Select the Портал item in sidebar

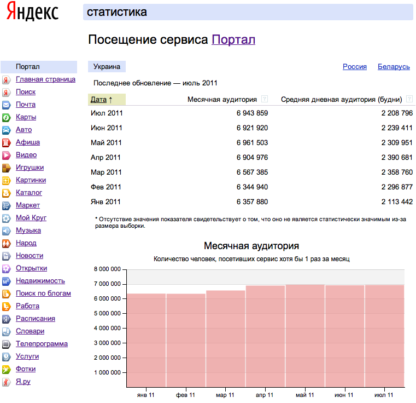point(28,67)
